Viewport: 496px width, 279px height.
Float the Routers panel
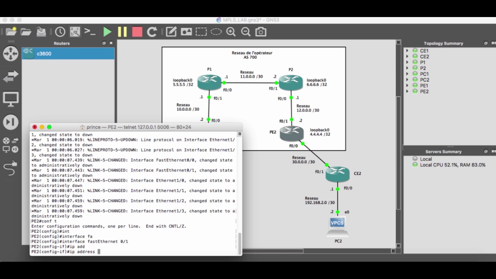(x=104, y=43)
